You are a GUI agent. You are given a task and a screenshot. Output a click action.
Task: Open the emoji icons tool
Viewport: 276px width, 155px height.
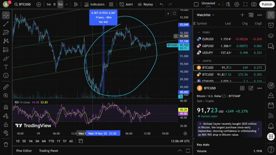[6, 76]
